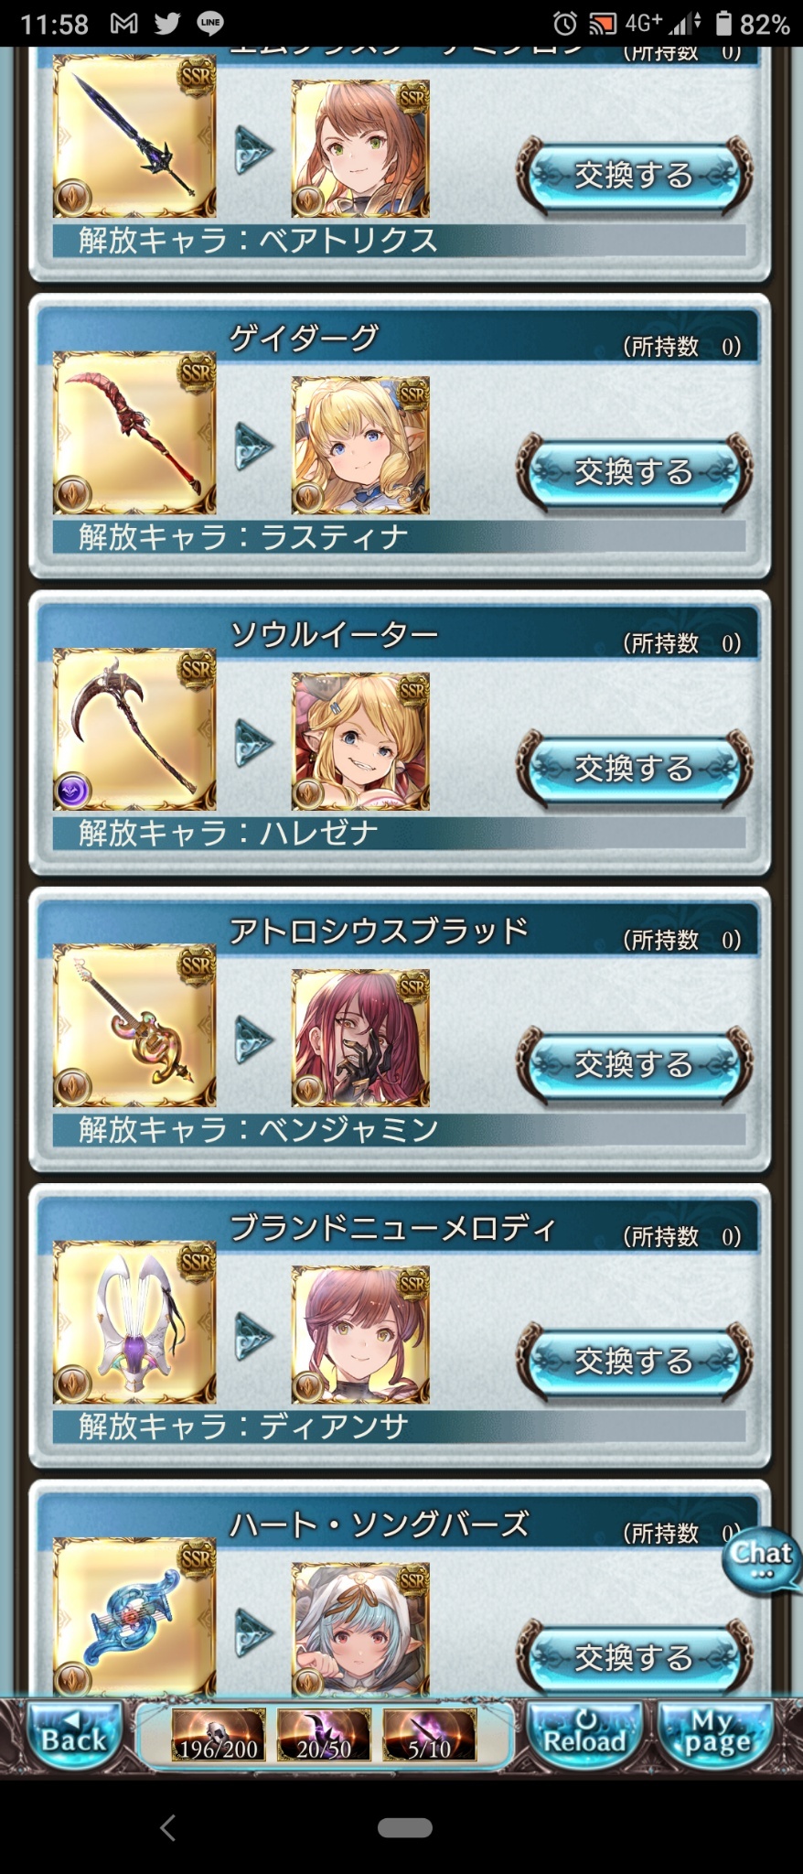This screenshot has height=1874, width=803.
Task: Tap the ブランドニューメロディ harp weapon icon
Action: click(x=134, y=1323)
